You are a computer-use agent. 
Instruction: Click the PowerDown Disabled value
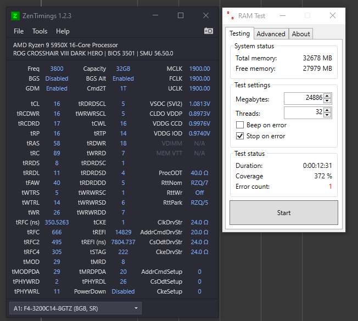click(x=123, y=291)
